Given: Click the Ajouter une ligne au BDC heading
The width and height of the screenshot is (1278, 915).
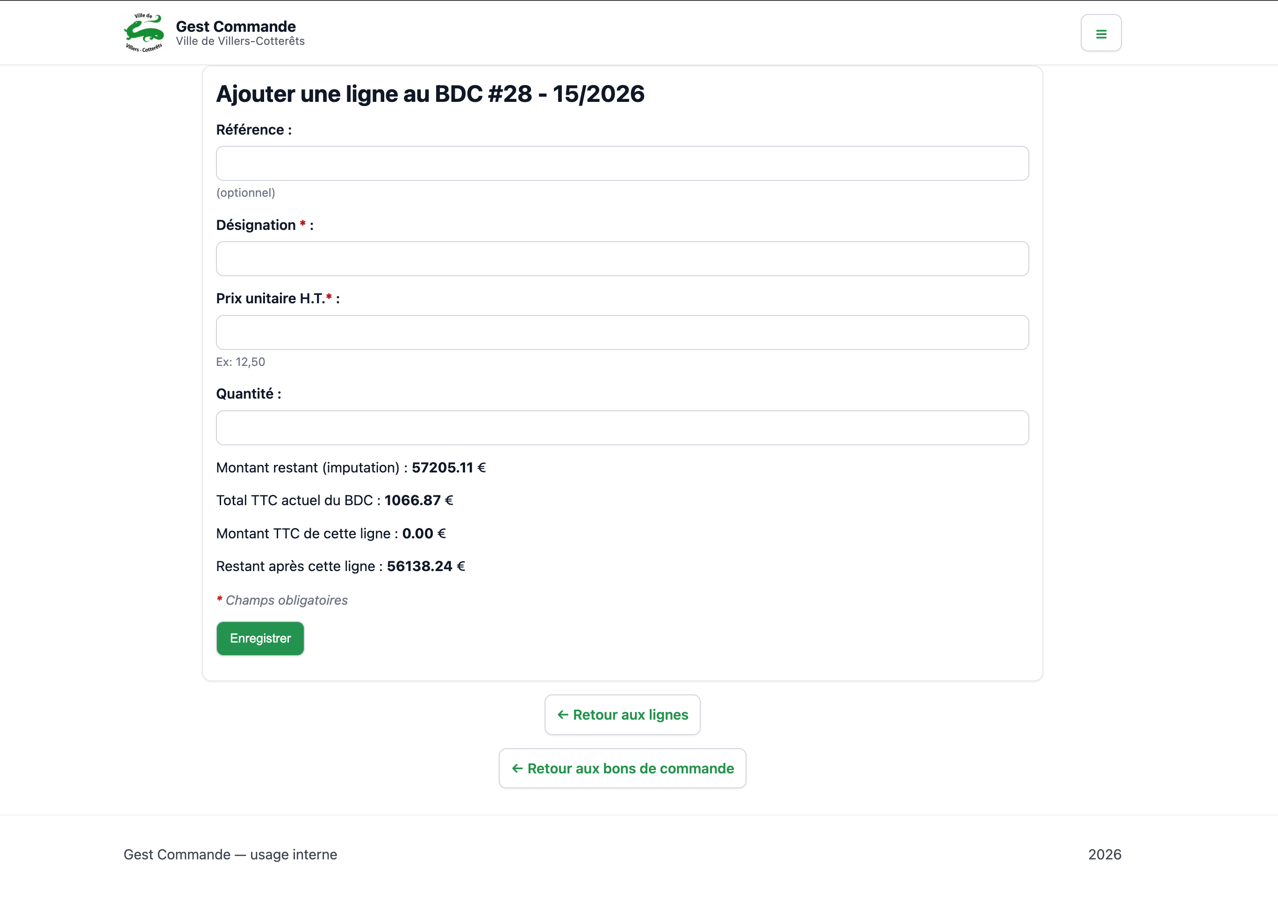Looking at the screenshot, I should pos(430,93).
